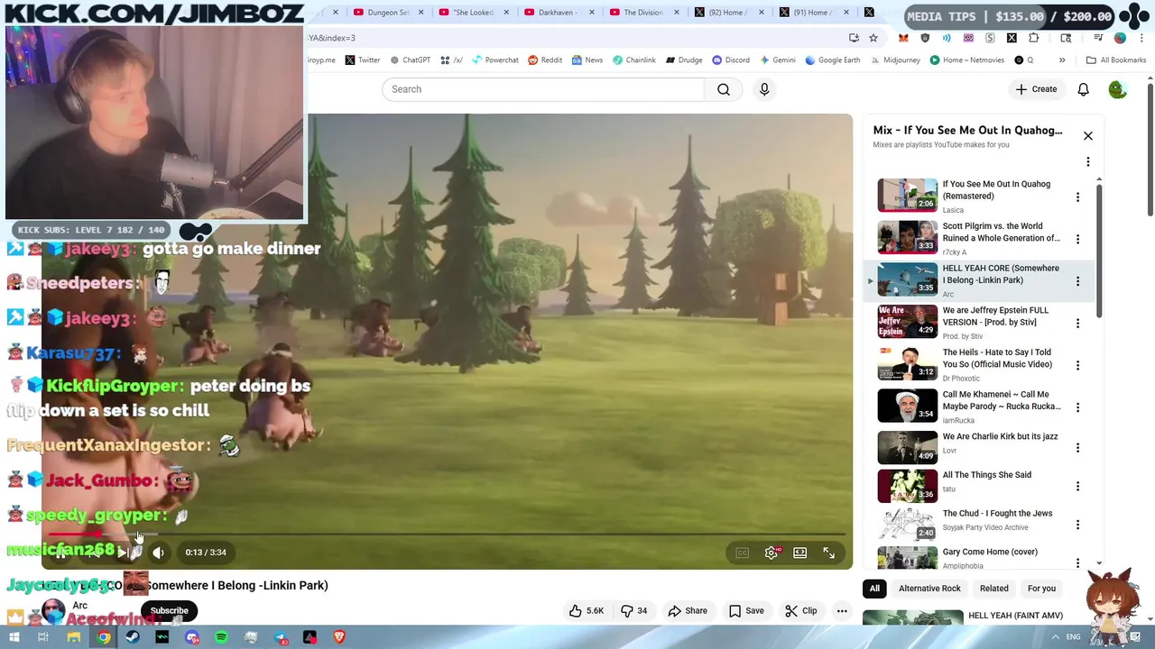
Task: Open options menu for HELL YEAH CORE video
Action: point(1077,281)
